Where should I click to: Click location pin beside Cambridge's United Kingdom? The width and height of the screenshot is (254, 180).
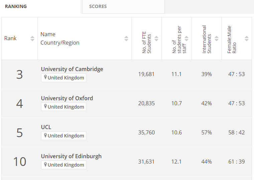click(x=45, y=78)
